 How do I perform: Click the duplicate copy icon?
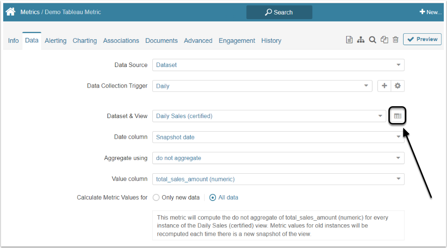(x=384, y=40)
